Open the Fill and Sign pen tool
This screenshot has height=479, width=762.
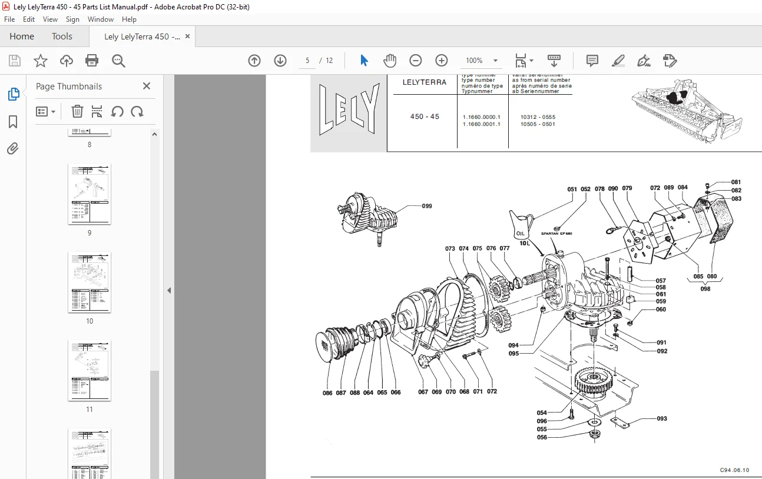pyautogui.click(x=644, y=61)
